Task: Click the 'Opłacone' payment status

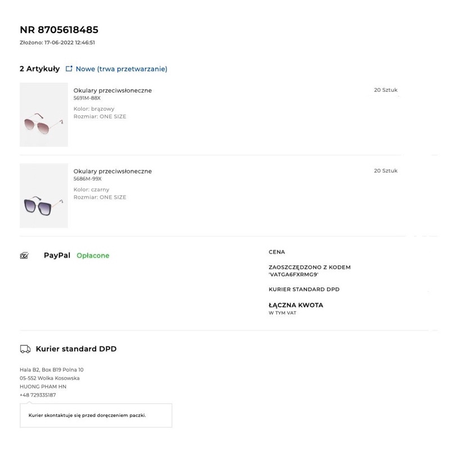Action: point(93,255)
